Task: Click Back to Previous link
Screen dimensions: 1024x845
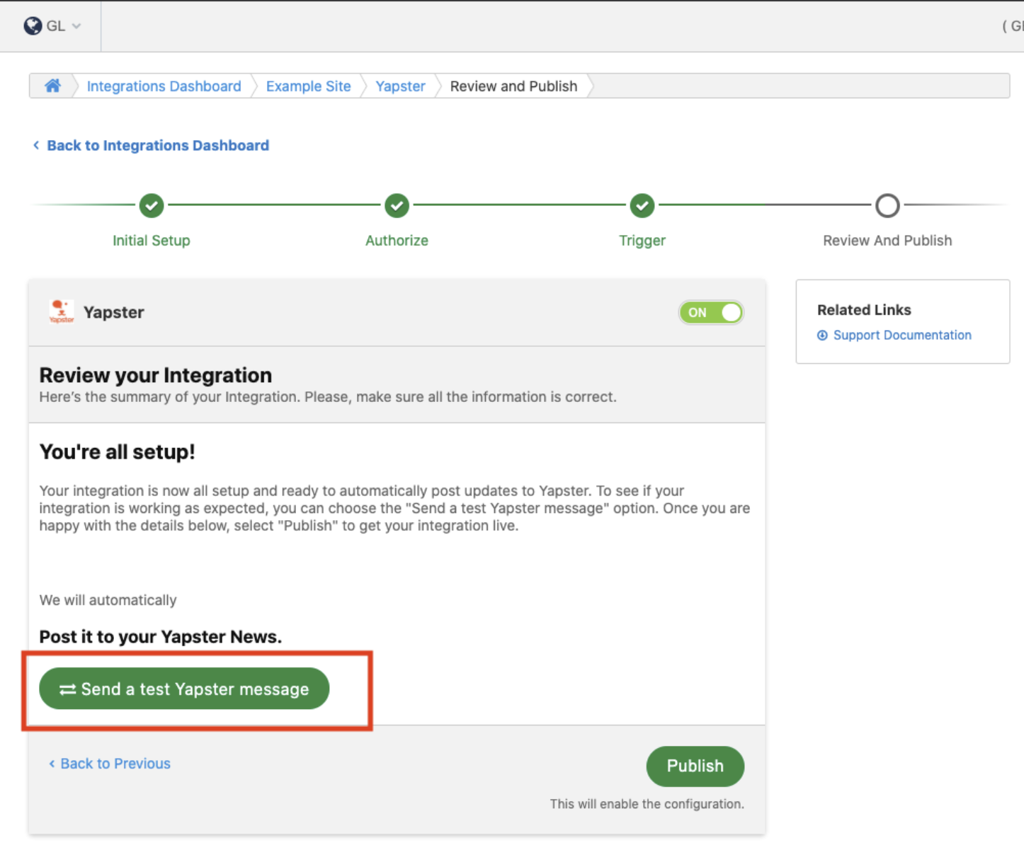Action: pos(115,763)
